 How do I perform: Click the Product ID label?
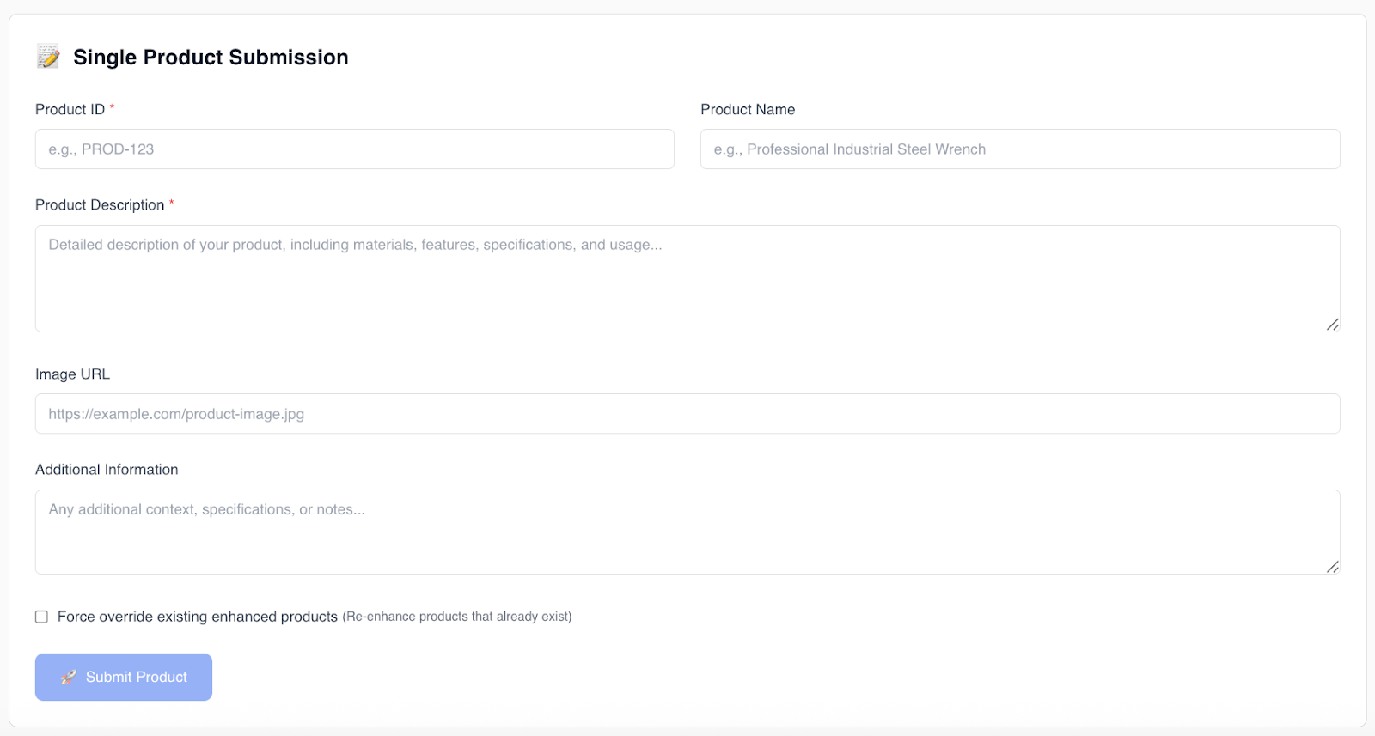coord(70,110)
